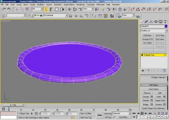Click the Array tool icon
The width and height of the screenshot is (169, 120).
(x=120, y=10)
